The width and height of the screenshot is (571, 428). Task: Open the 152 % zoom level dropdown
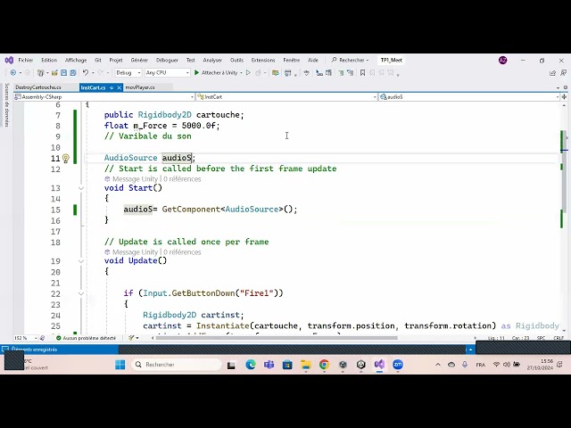click(26, 338)
